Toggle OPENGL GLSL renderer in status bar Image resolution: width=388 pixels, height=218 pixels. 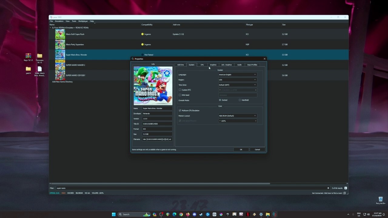point(55,193)
